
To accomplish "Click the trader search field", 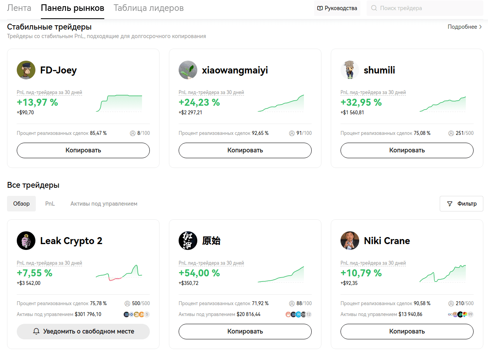I will tap(424, 8).
